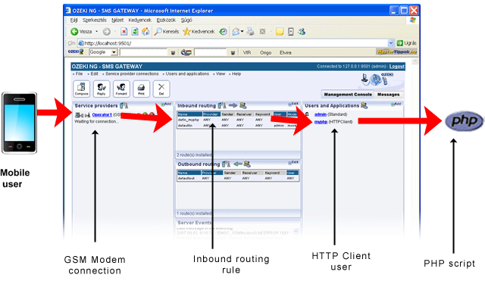Click the Origo link in toolbar
485x303 pixels.
[x=266, y=52]
